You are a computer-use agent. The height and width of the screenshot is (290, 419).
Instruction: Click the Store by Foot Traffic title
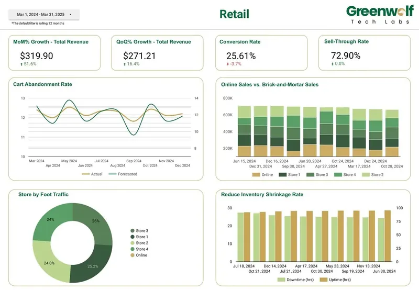pos(43,195)
